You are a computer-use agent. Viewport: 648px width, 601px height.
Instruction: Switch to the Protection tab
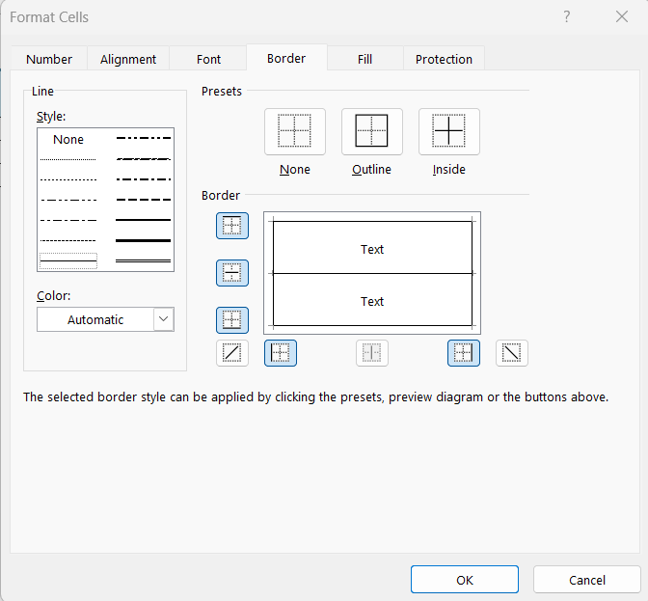tap(444, 59)
